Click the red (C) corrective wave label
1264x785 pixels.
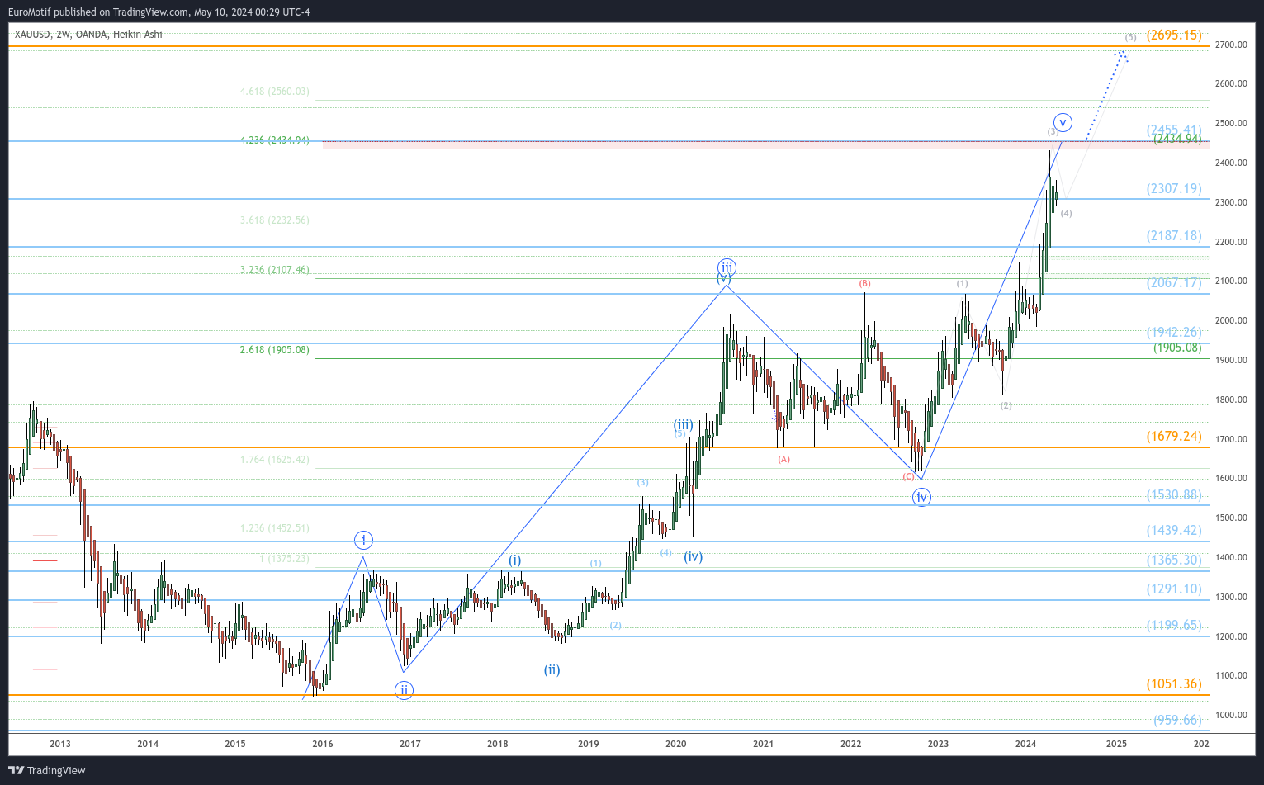pos(908,477)
